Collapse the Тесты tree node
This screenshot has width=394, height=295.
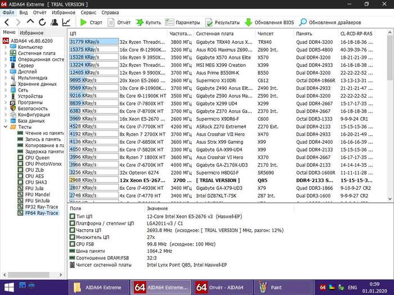[x=6, y=127]
